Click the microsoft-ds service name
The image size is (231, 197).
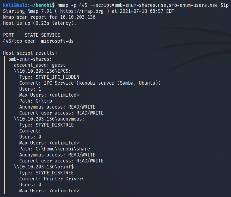pyautogui.click(x=57, y=41)
